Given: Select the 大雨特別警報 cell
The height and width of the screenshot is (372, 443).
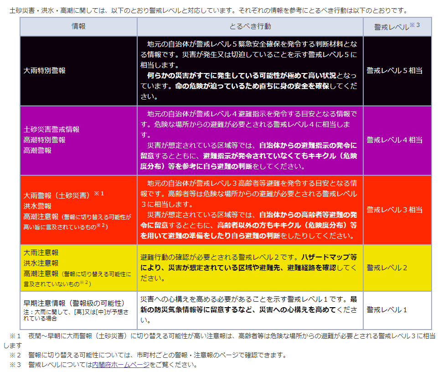Looking at the screenshot, I should pyautogui.click(x=78, y=71).
